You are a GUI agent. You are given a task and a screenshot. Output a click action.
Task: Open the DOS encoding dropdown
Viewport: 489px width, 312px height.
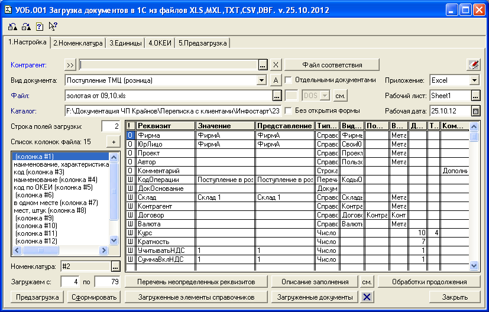325,96
